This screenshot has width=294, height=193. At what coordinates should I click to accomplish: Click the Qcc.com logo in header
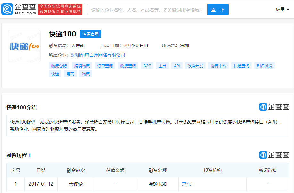(18, 9)
